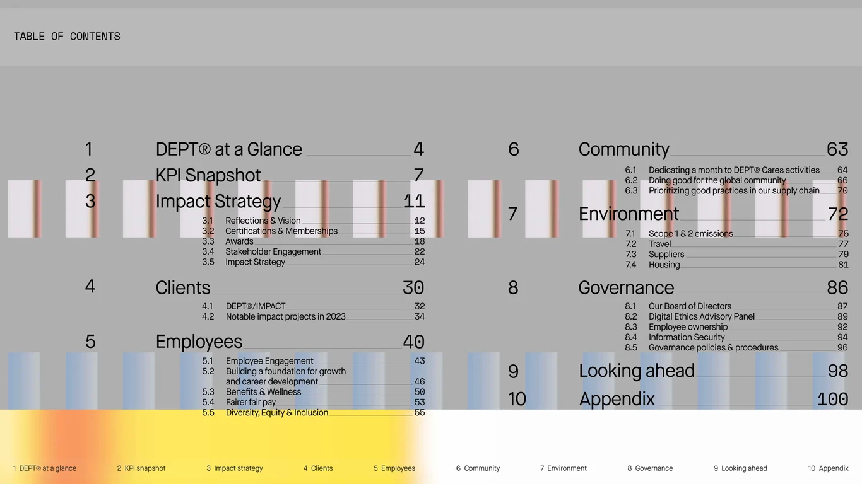Screen dimensions: 862x484
Task: Jump to the 'Employees' chapter heading
Action: [199, 342]
